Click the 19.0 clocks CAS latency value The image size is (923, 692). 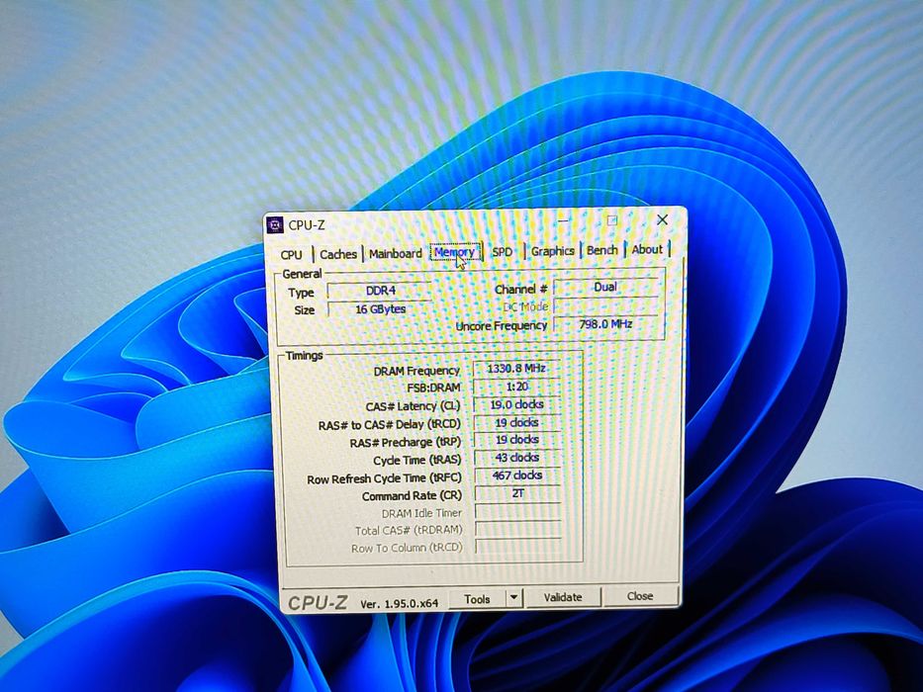point(516,405)
